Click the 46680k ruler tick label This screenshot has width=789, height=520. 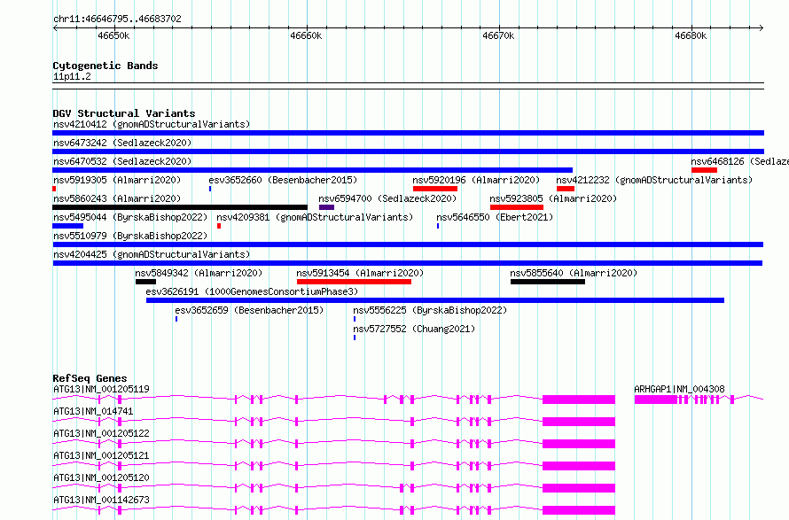tap(691, 35)
